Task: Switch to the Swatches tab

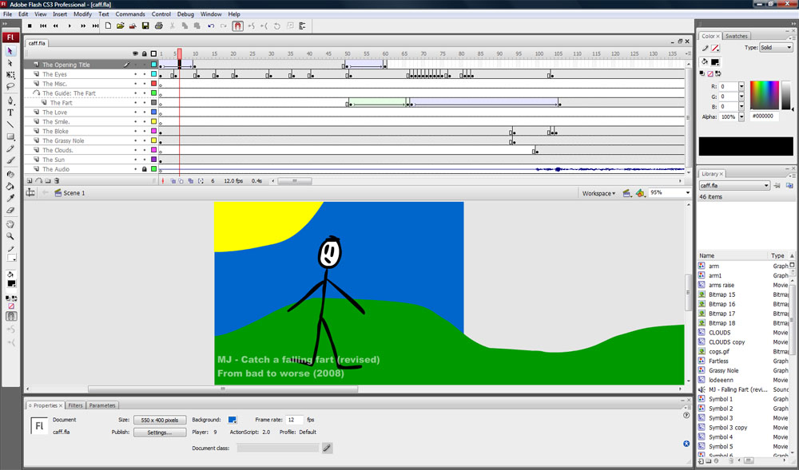Action: point(736,36)
